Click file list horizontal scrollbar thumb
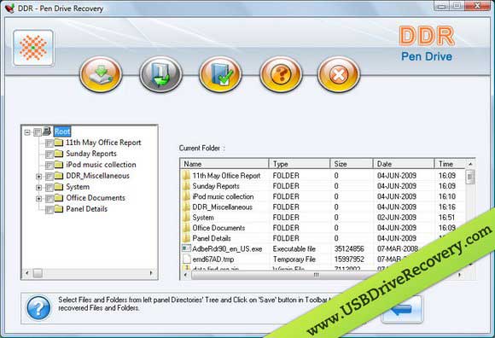The image size is (495, 338). 316,275
